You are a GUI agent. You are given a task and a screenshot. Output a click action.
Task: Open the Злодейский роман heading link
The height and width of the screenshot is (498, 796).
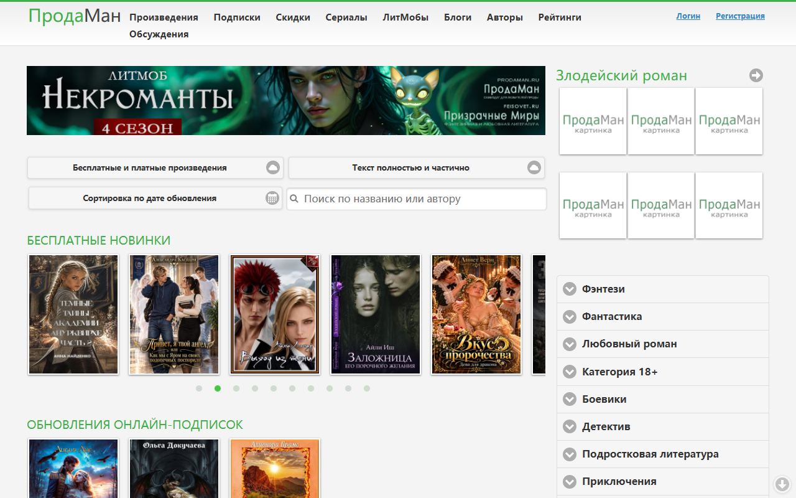point(621,76)
